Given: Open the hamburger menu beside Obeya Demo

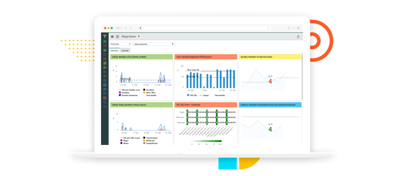Looking at the screenshot, I should click(x=113, y=37).
